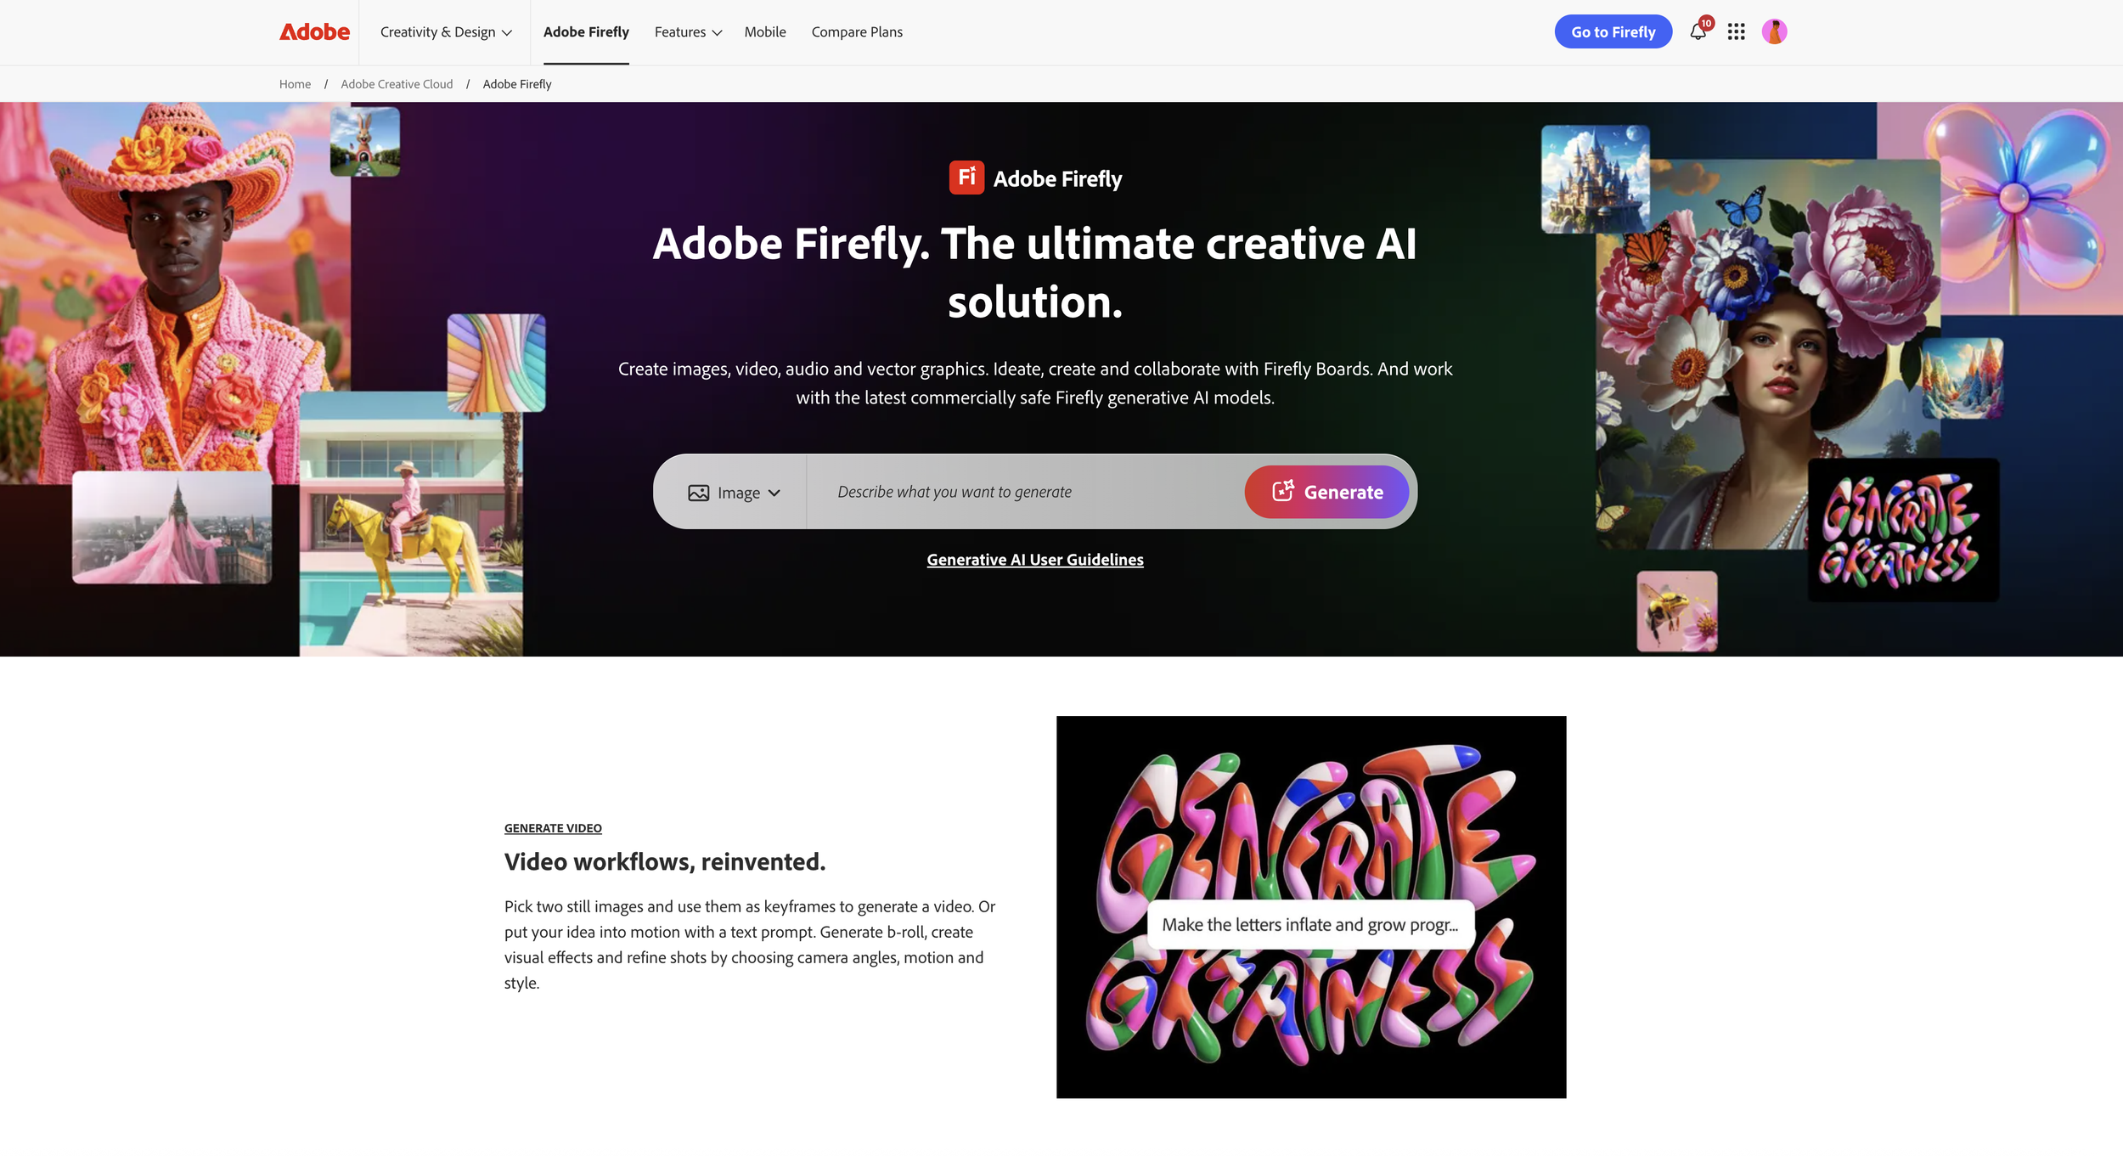
Task: Click the picture icon beside Image
Action: [x=698, y=493]
